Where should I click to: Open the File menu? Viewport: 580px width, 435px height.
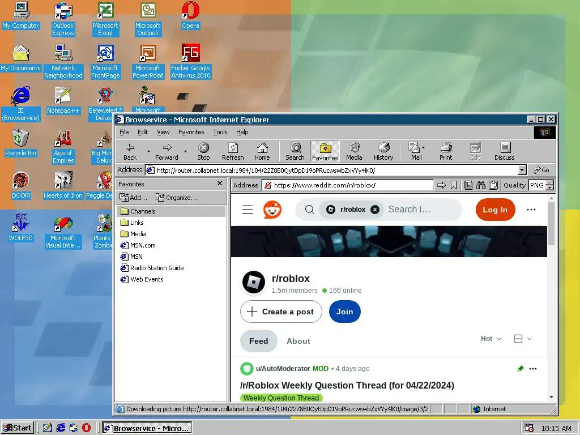click(124, 132)
